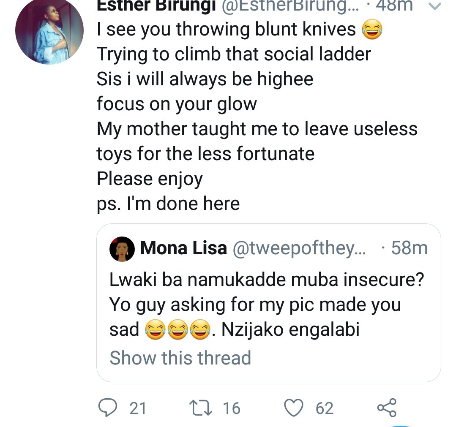The width and height of the screenshot is (456, 427).
Task: Retweet using the arrows icon
Action: (x=202, y=407)
